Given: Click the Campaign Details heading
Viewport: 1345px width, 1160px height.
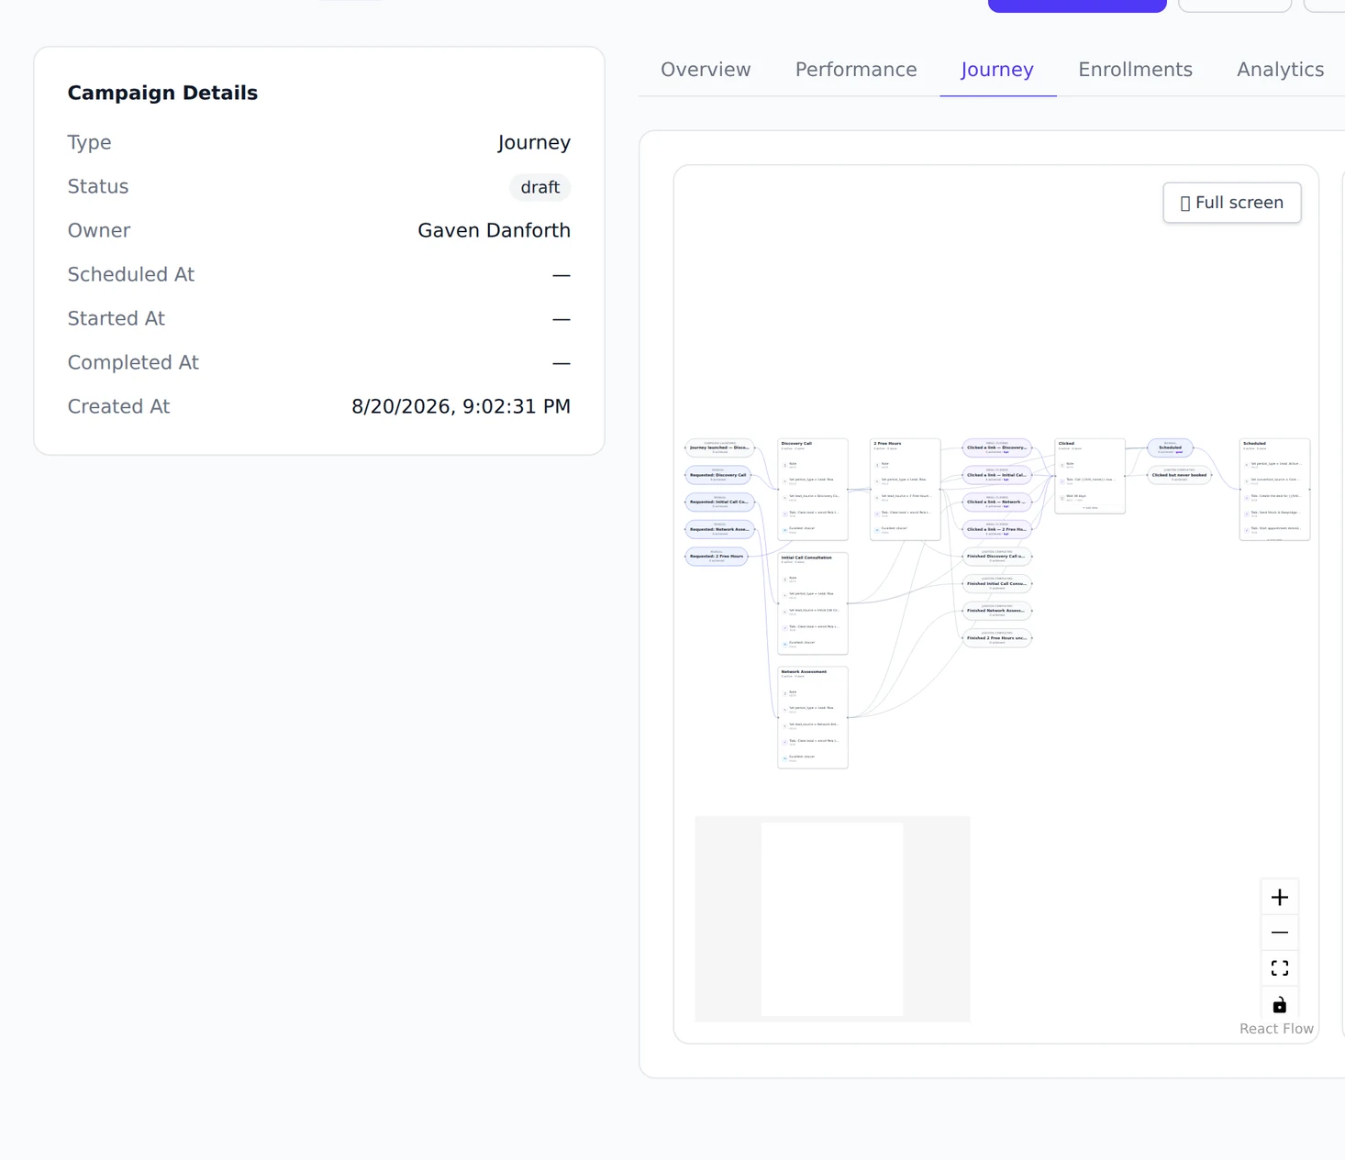Looking at the screenshot, I should pyautogui.click(x=162, y=93).
